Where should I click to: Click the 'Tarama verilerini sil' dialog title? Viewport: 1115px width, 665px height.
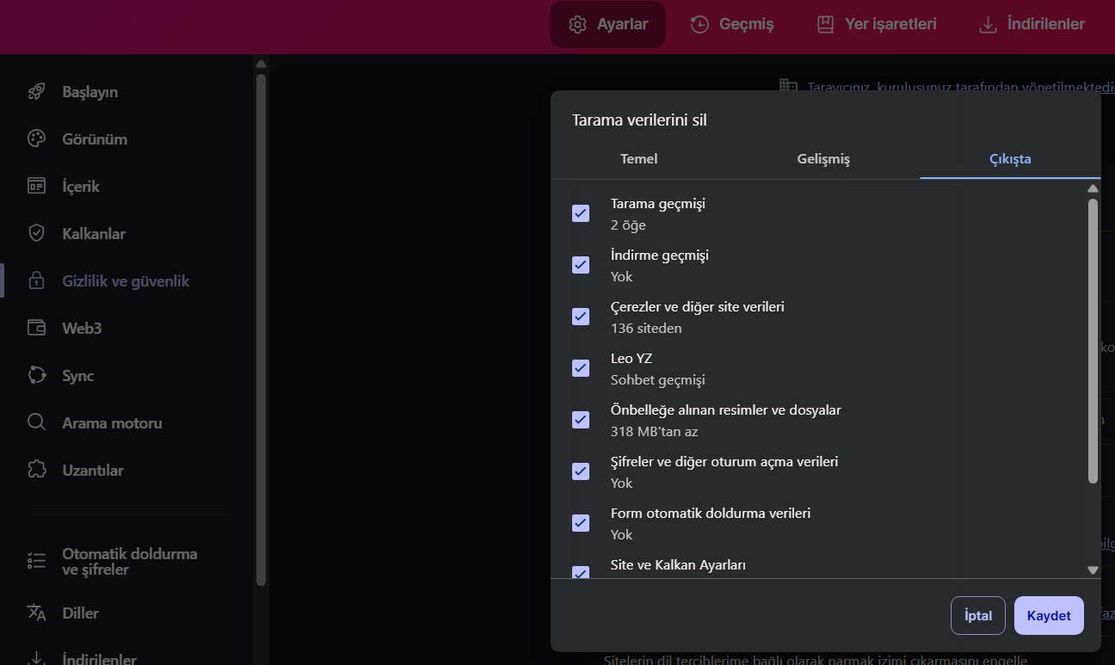point(639,120)
